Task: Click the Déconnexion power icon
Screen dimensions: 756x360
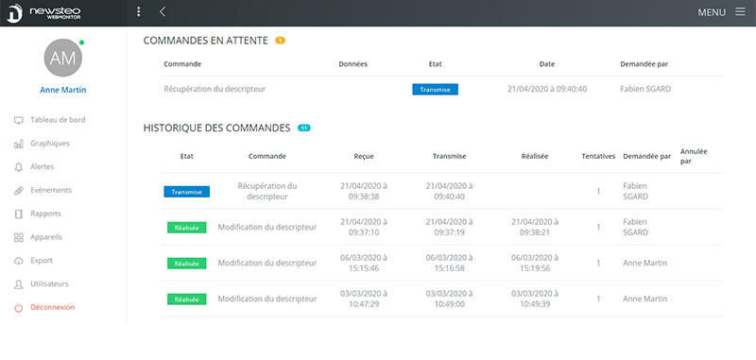Action: point(18,308)
